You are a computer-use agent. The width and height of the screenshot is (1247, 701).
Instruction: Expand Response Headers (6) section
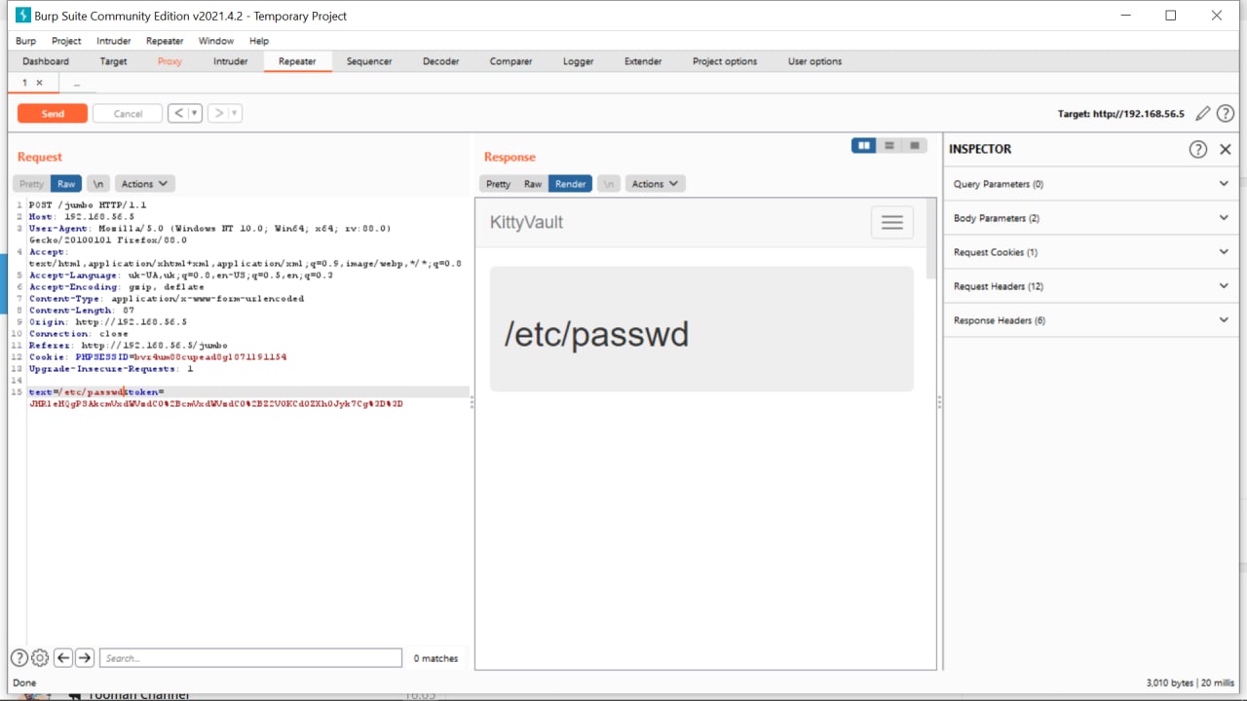click(x=1090, y=320)
